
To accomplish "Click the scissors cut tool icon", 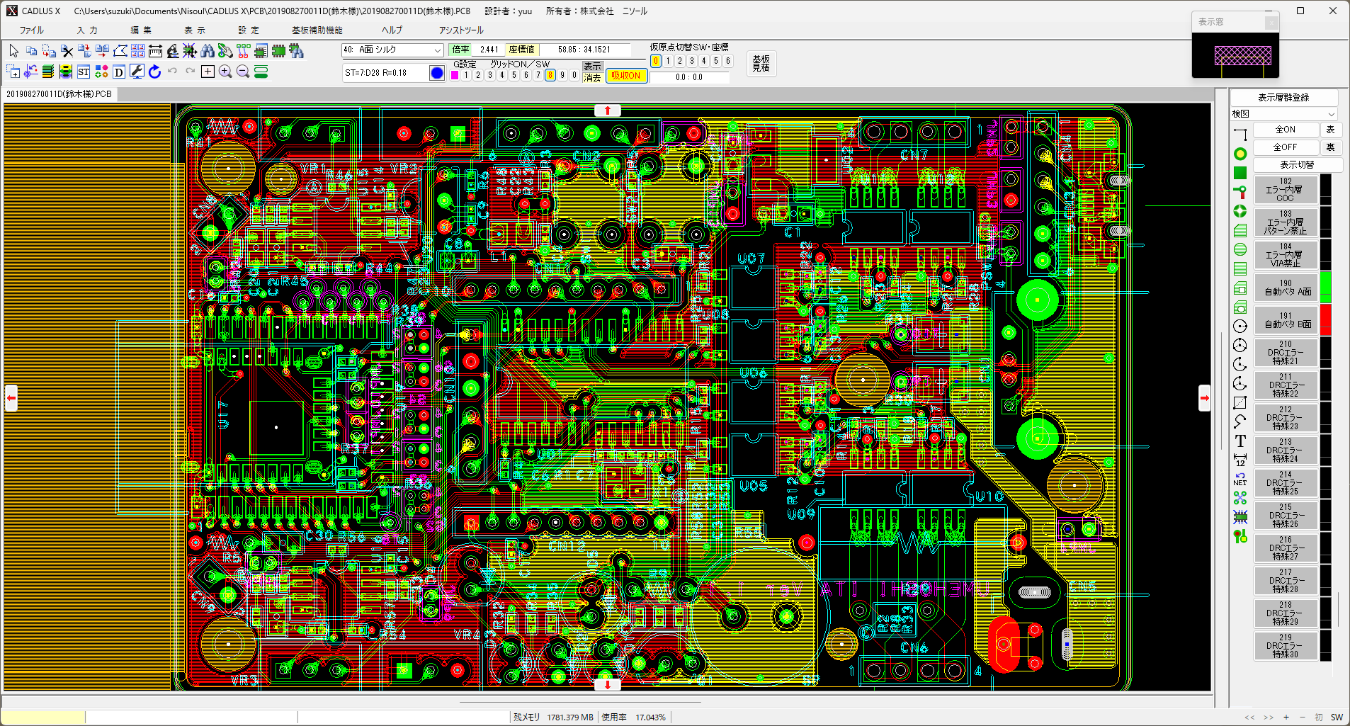I will 67,50.
